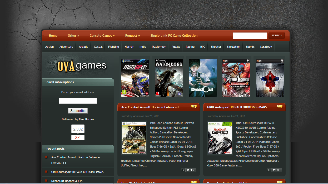Go to the Home page
The width and height of the screenshot is (328, 184).
coord(53,36)
